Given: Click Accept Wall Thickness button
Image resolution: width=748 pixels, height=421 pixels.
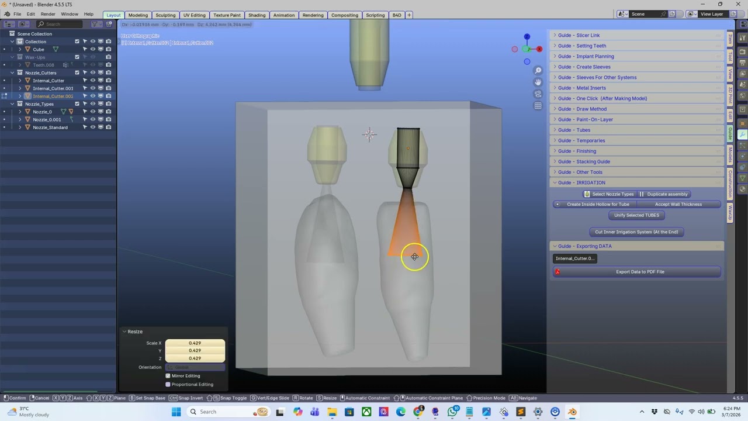Looking at the screenshot, I should pyautogui.click(x=678, y=205).
